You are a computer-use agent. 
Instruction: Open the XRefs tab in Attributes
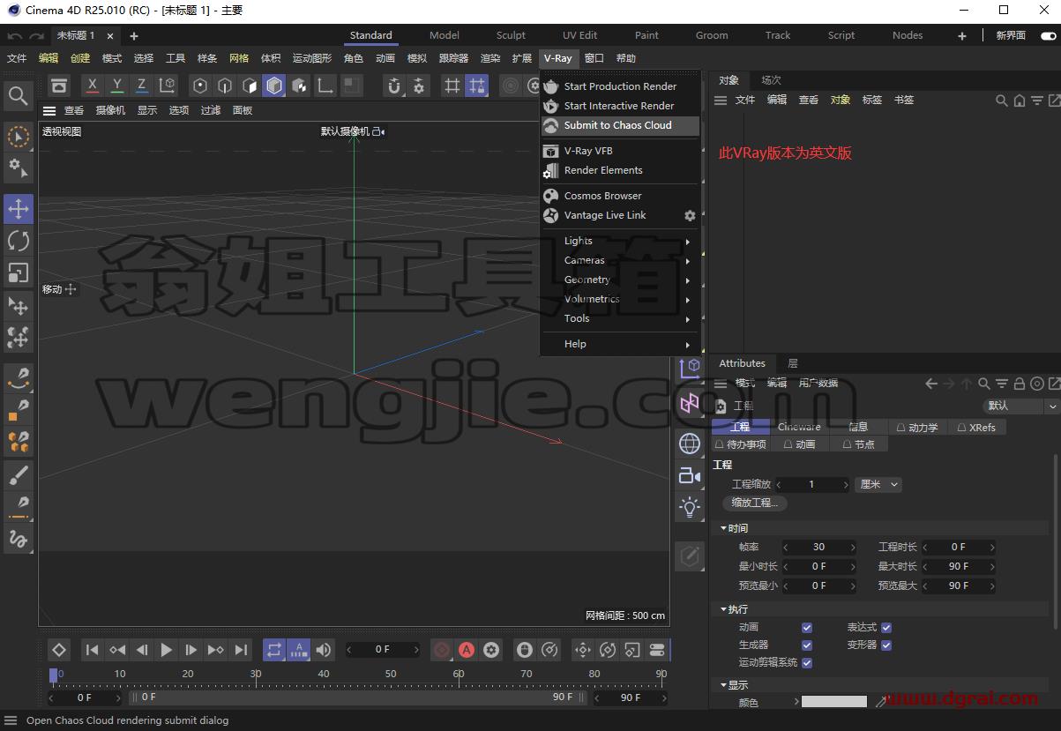click(x=976, y=427)
